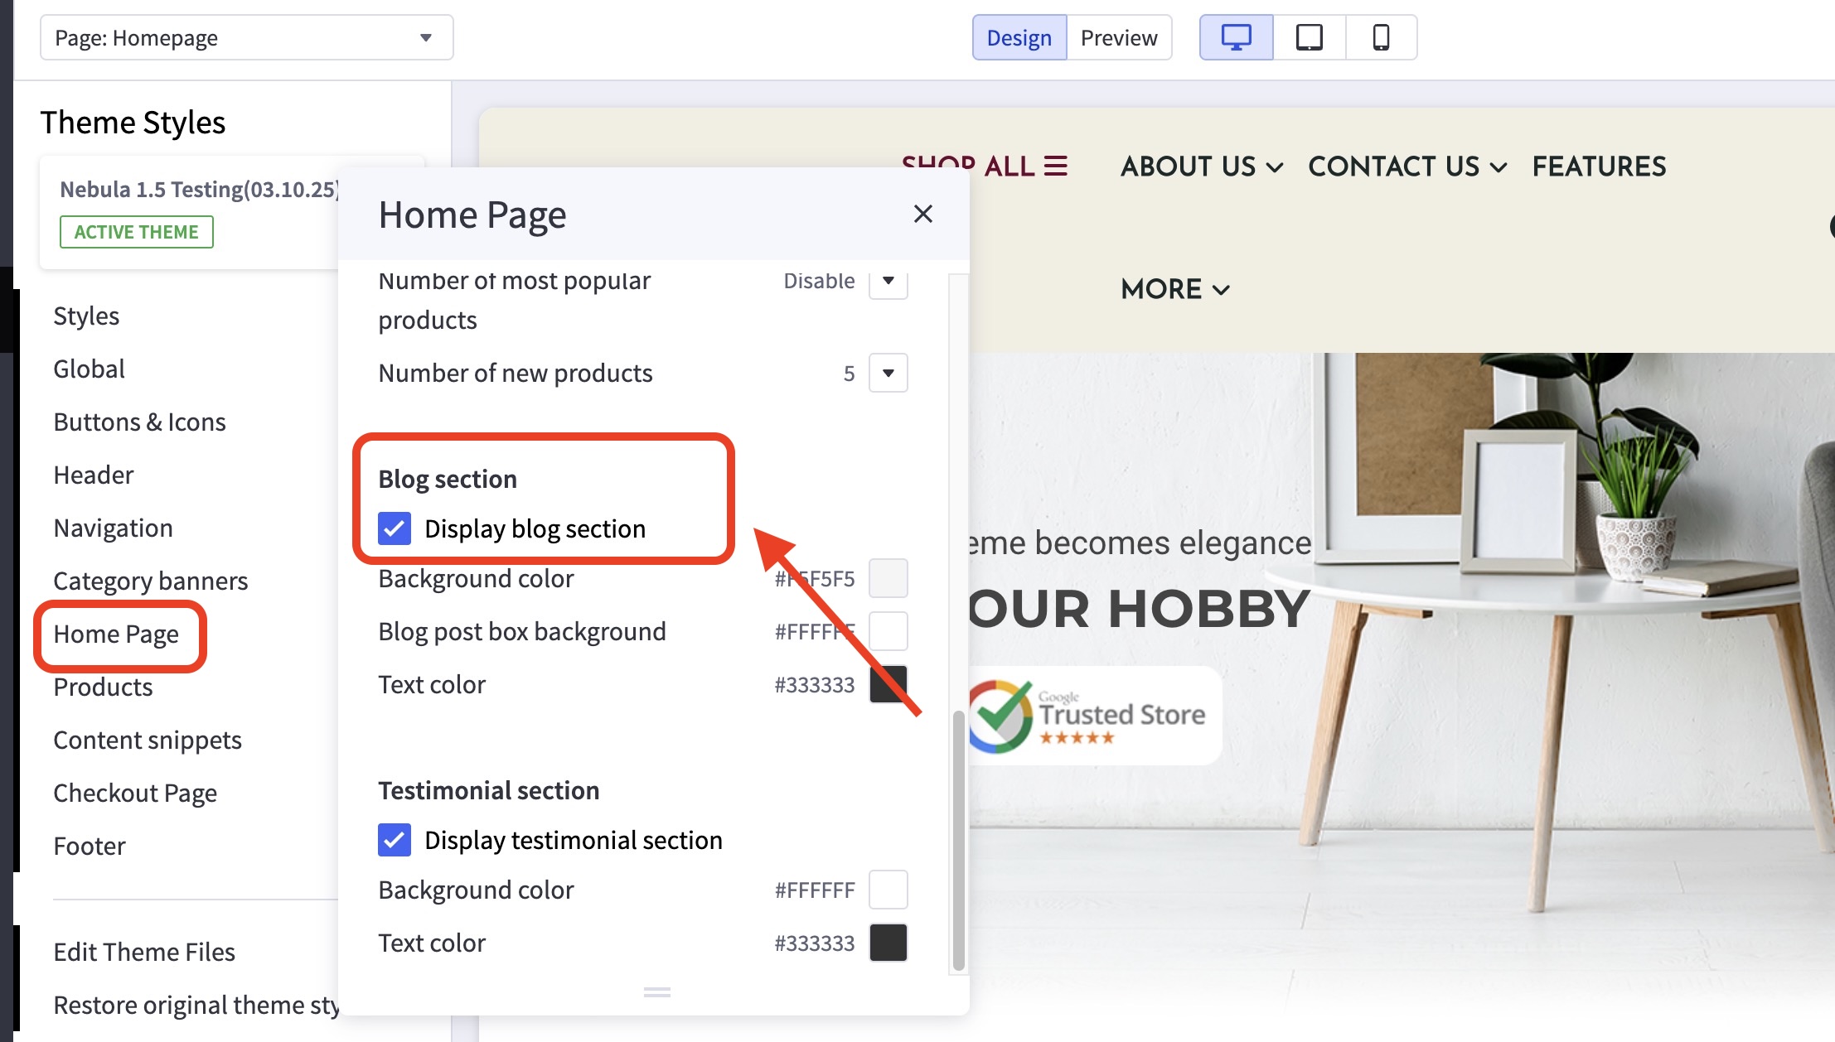1835x1042 pixels.
Task: Select the desktop preview icon
Action: (1235, 36)
